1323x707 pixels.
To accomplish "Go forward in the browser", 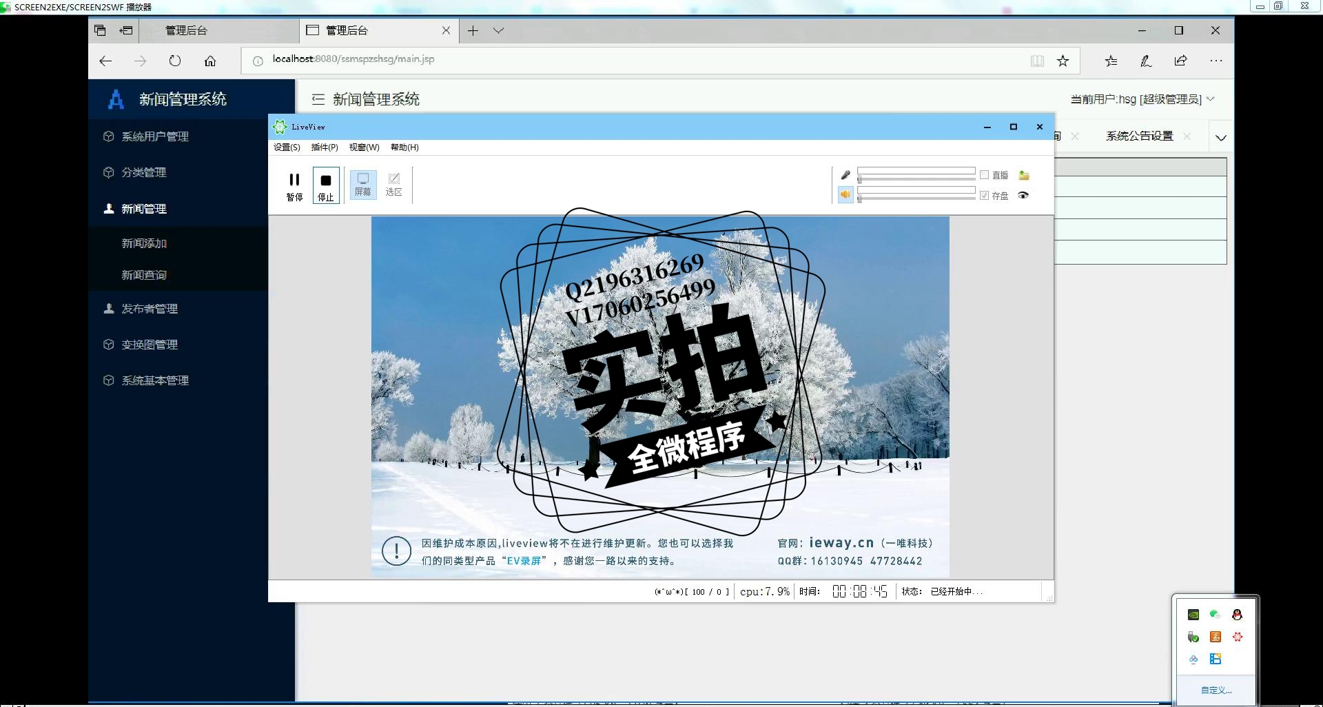I will (141, 61).
